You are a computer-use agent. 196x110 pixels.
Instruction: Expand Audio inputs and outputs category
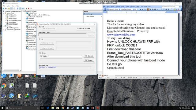tap(25, 17)
